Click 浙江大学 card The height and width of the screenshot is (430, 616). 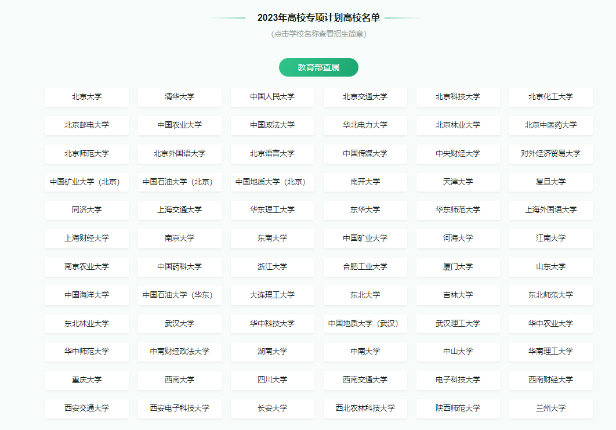tap(272, 266)
